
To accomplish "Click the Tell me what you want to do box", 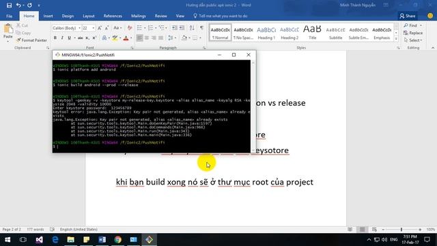I will [221, 16].
